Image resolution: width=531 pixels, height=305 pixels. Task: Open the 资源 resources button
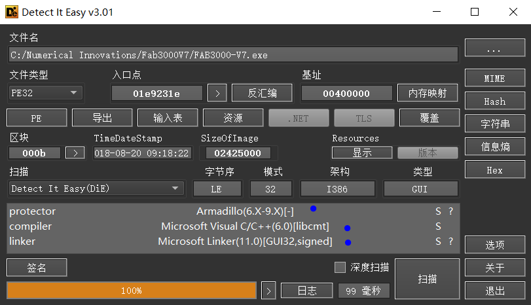(233, 118)
